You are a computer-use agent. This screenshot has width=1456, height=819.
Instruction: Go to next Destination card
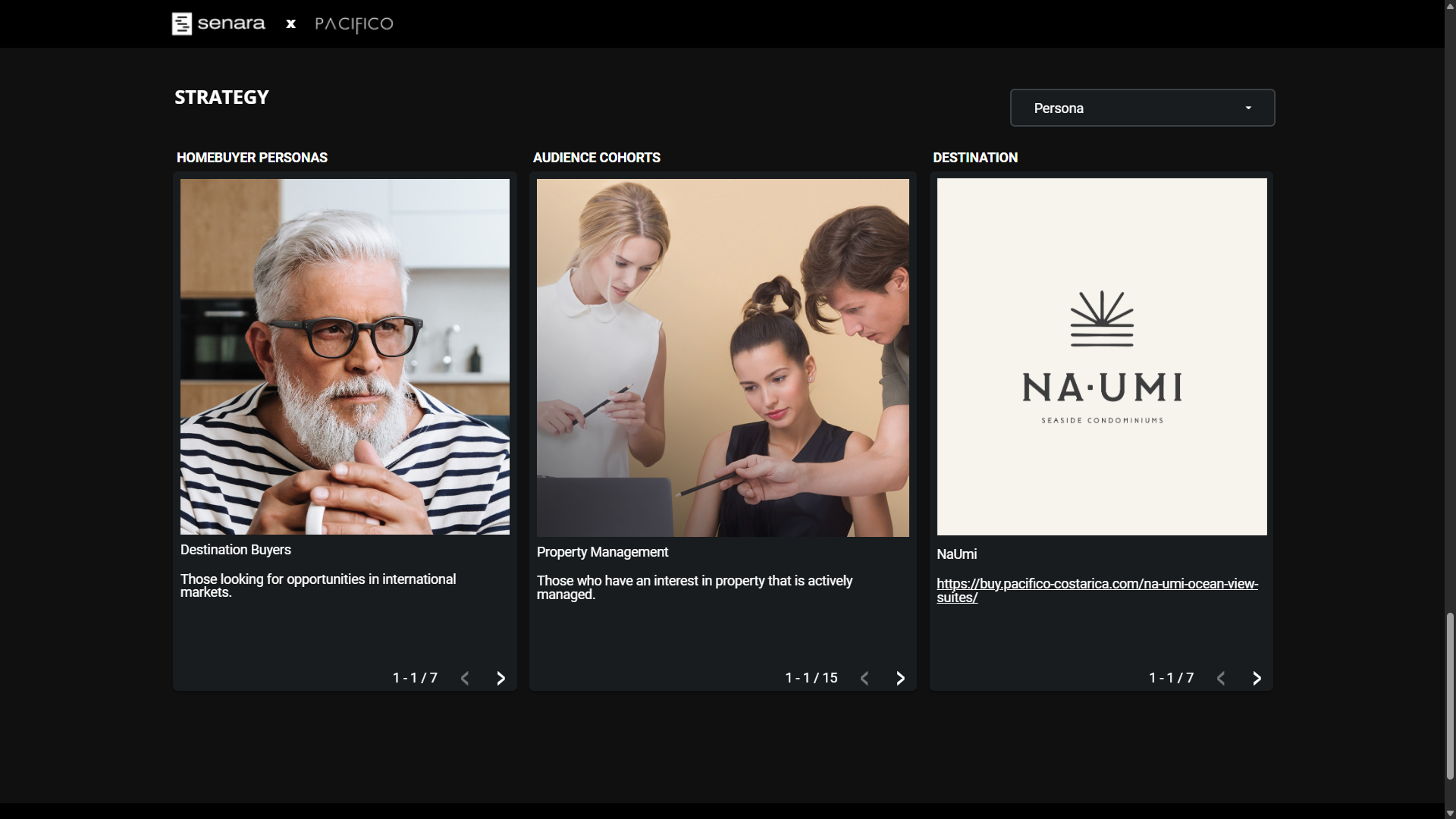click(x=1257, y=678)
